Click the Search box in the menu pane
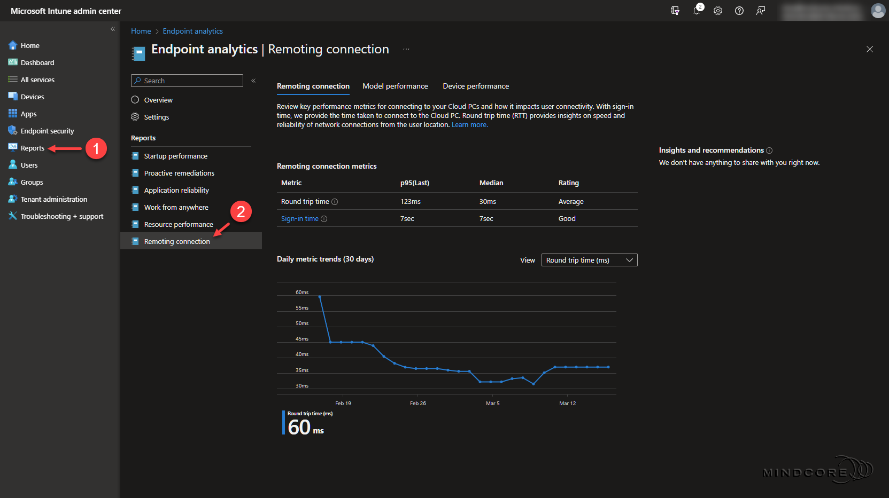The height and width of the screenshot is (498, 889). point(187,81)
